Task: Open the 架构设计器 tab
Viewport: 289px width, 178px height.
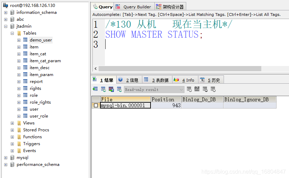Action: tap(170, 7)
